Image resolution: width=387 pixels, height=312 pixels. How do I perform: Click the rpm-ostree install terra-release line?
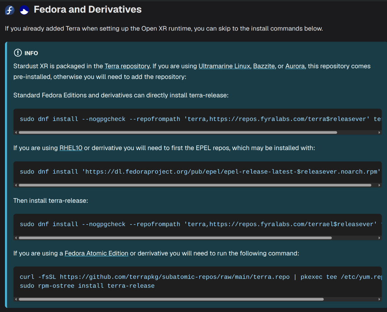87,286
